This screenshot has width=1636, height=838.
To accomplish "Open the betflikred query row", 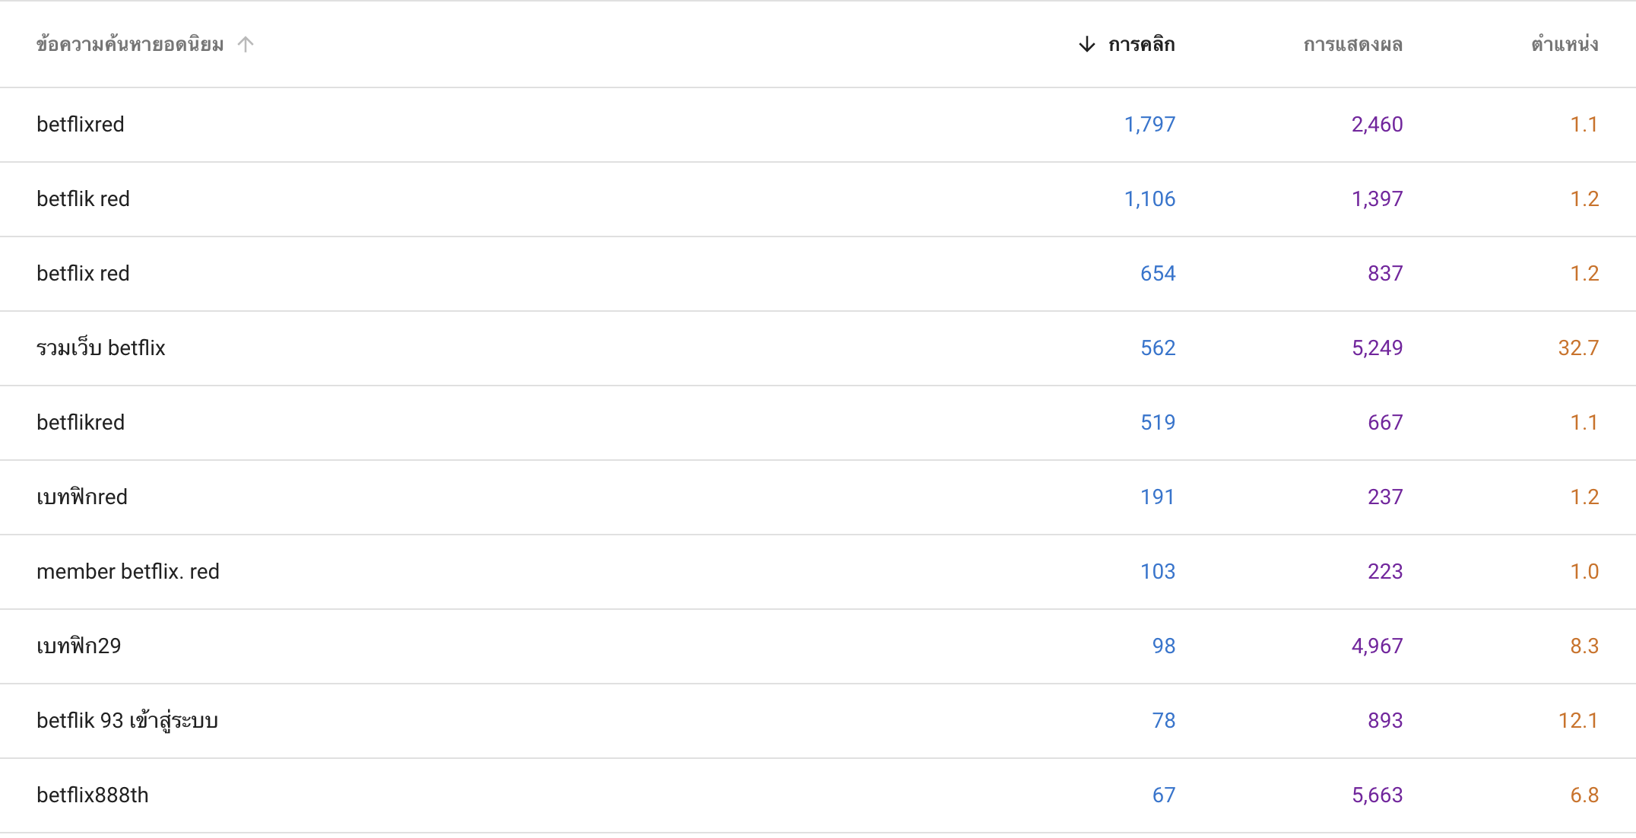I will [818, 423].
